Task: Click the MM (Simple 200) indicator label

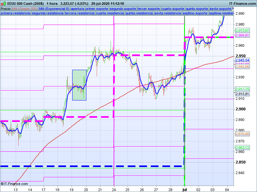Action: 24,9
